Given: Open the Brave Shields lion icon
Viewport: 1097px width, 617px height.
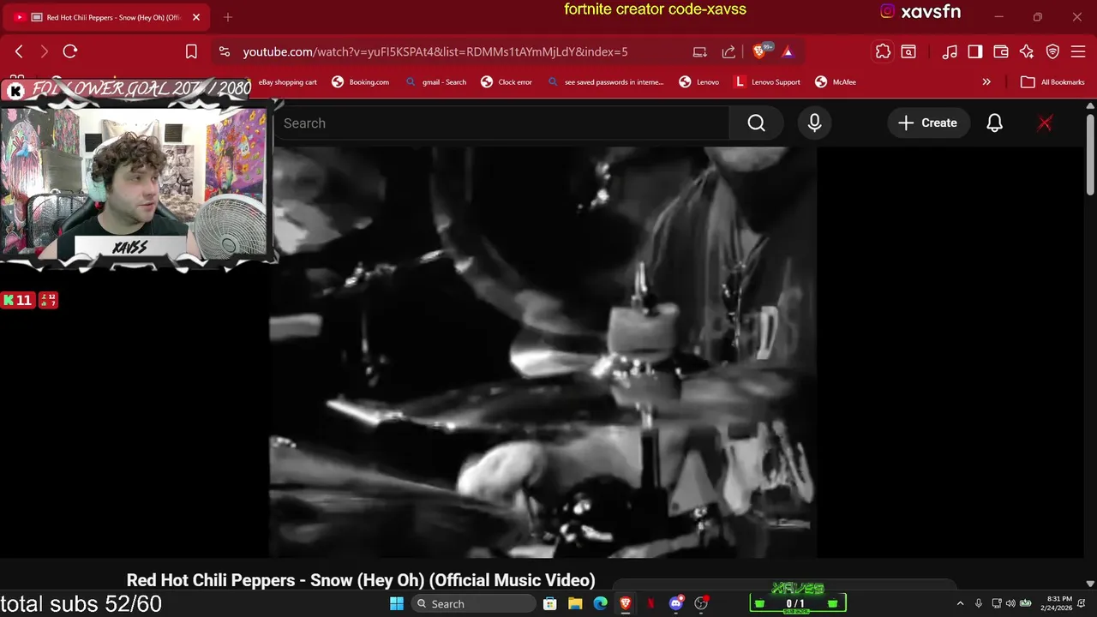Looking at the screenshot, I should [x=759, y=51].
